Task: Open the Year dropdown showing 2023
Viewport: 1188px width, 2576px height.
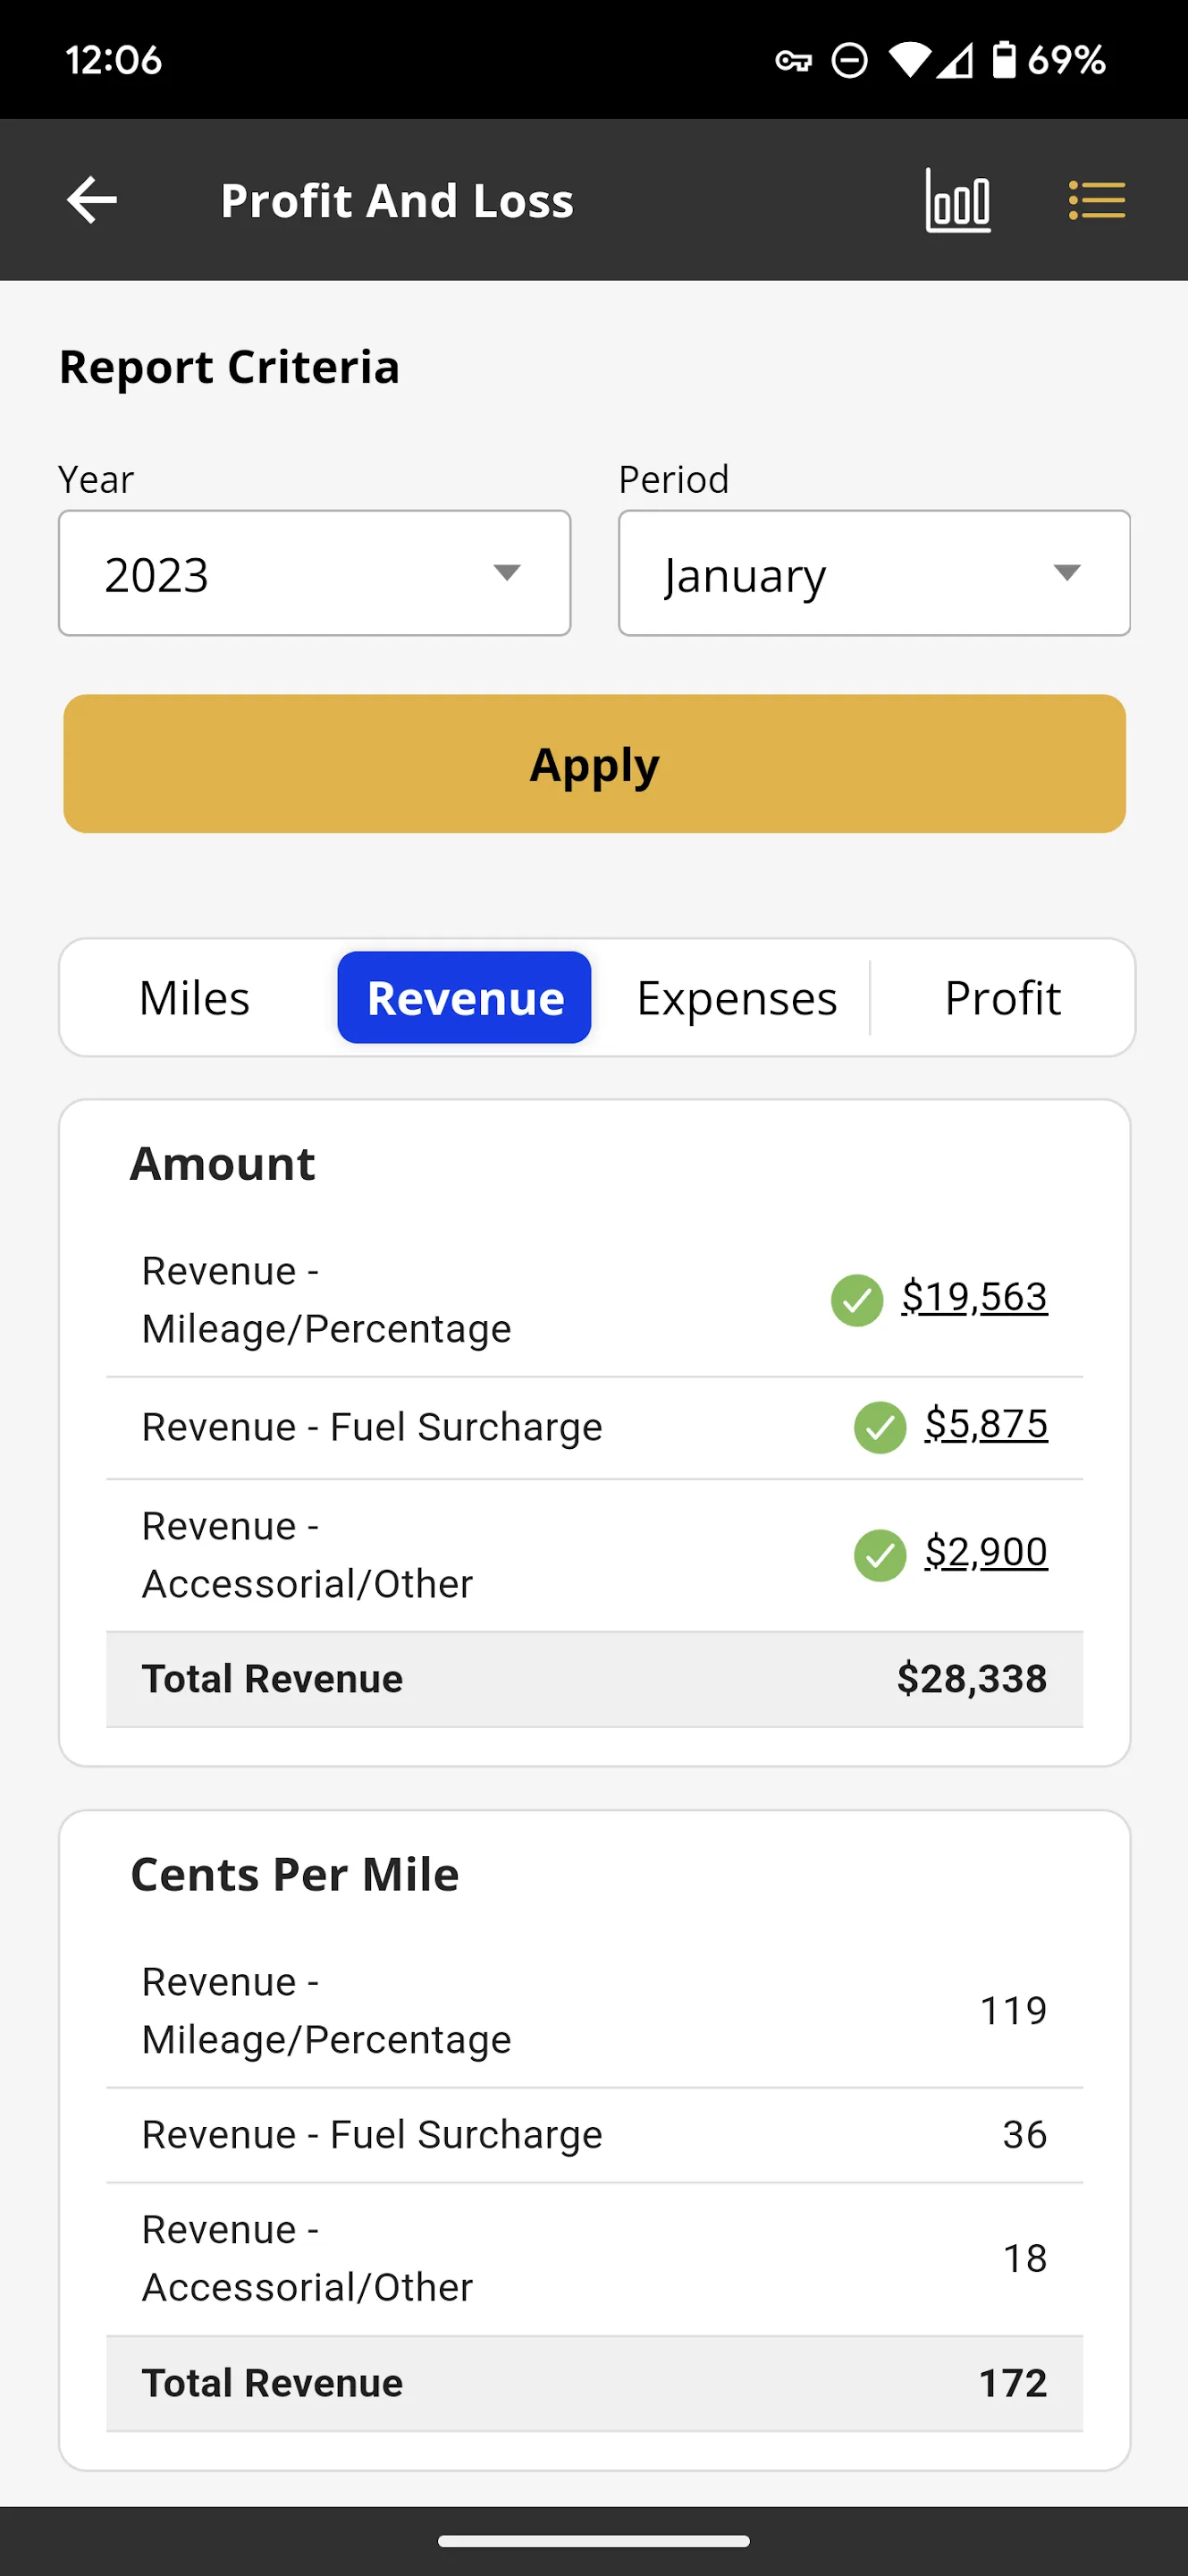Action: [x=315, y=573]
